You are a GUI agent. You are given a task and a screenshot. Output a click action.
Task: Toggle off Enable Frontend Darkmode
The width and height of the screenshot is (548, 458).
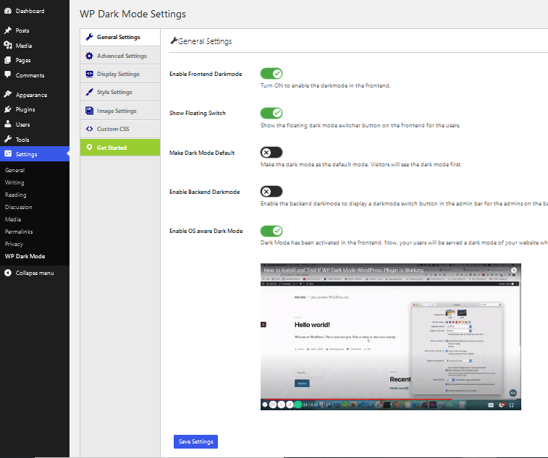(271, 74)
